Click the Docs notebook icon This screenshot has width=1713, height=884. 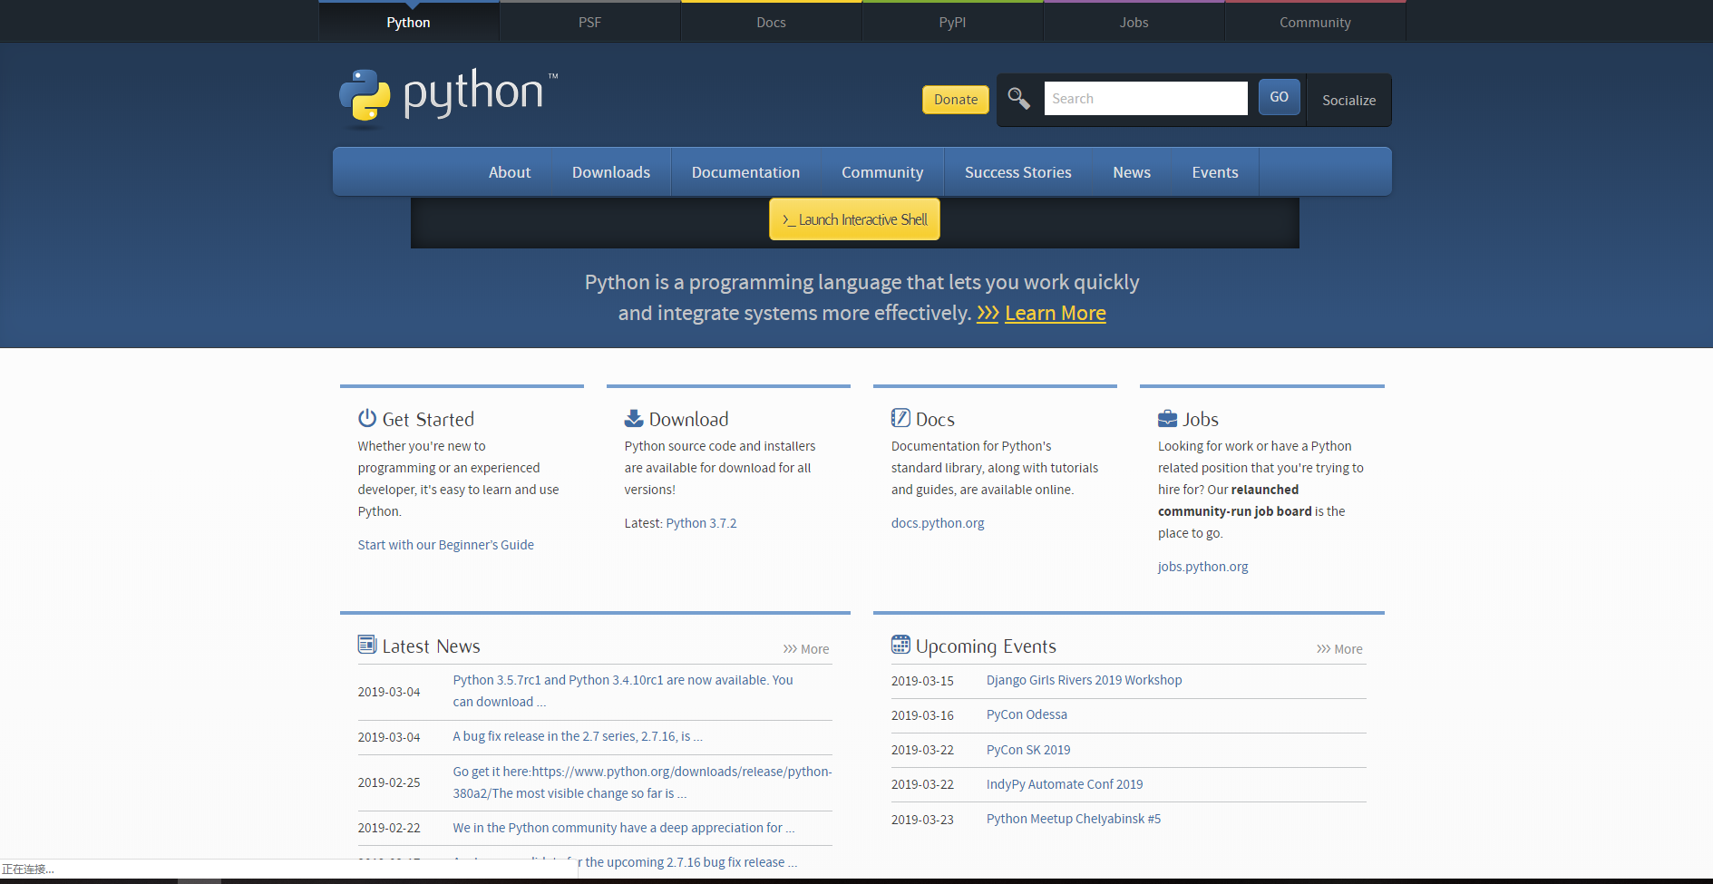point(900,418)
